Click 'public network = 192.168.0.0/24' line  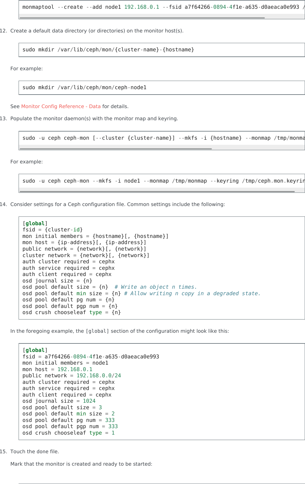coord(72,376)
